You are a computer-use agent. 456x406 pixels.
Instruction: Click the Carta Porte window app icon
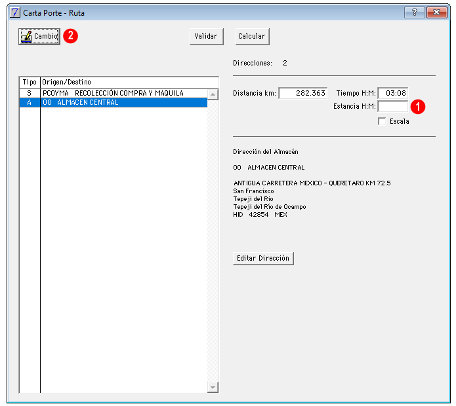tap(15, 12)
